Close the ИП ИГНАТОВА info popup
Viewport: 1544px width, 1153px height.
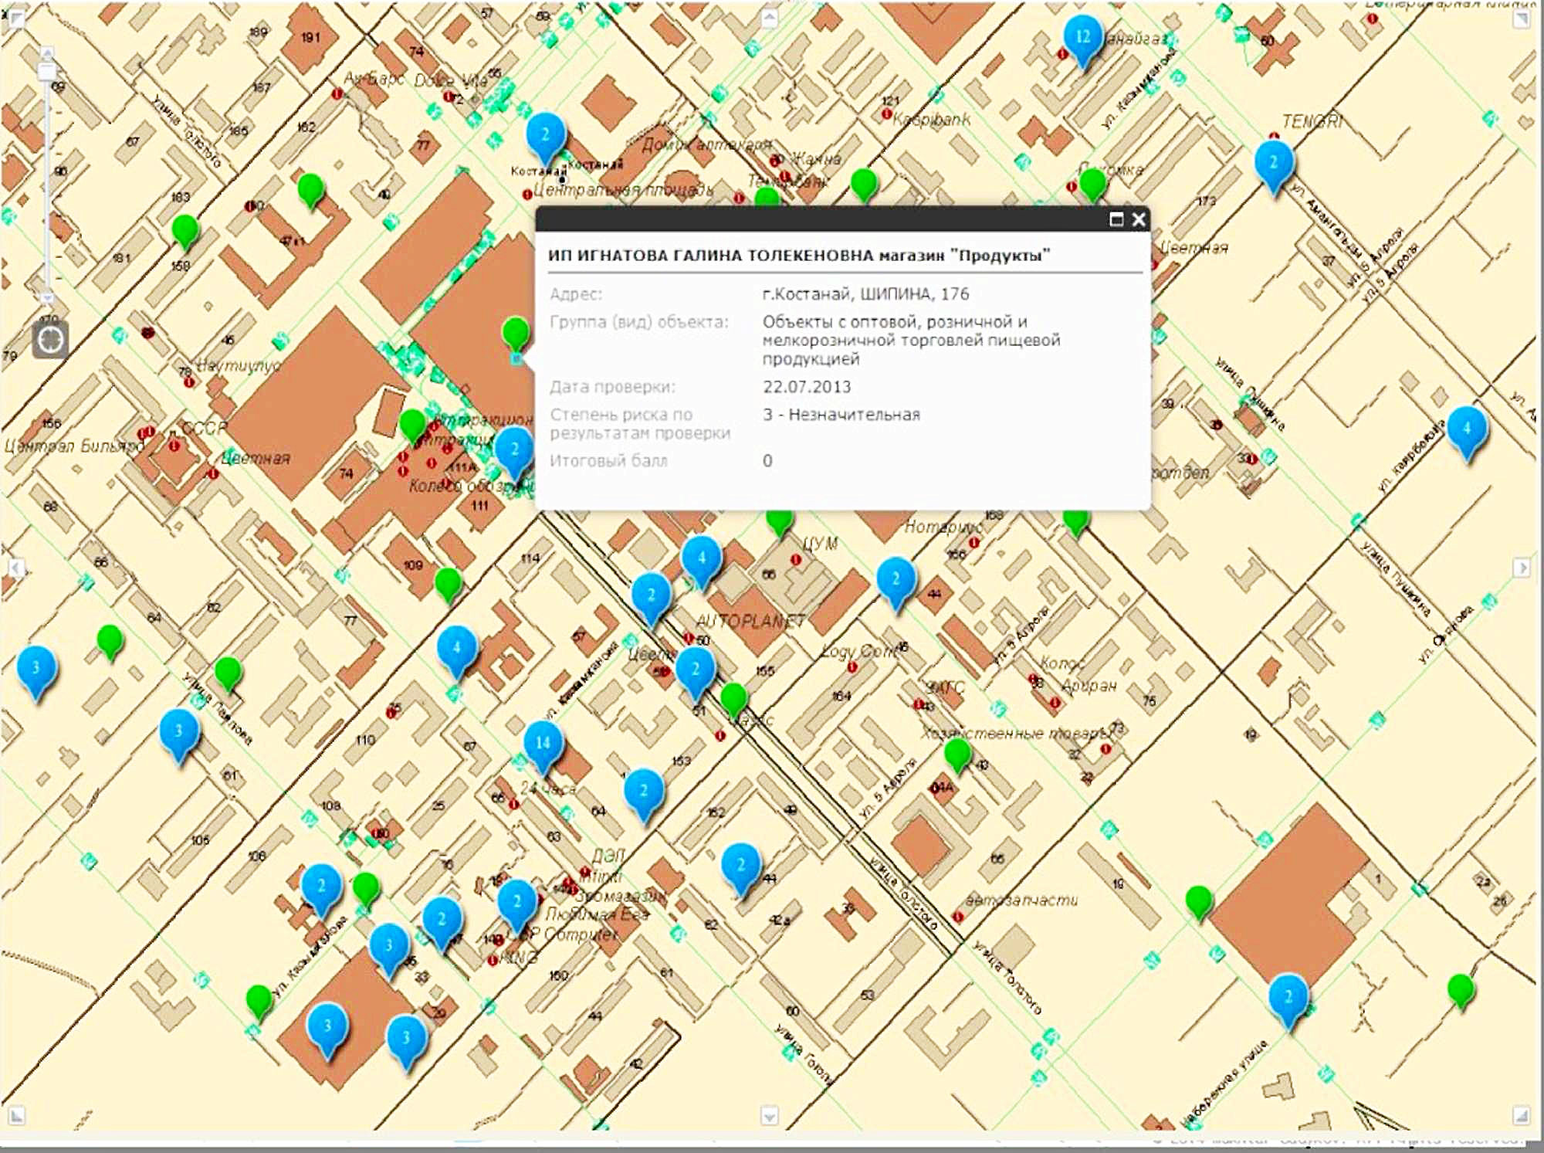tap(1139, 219)
